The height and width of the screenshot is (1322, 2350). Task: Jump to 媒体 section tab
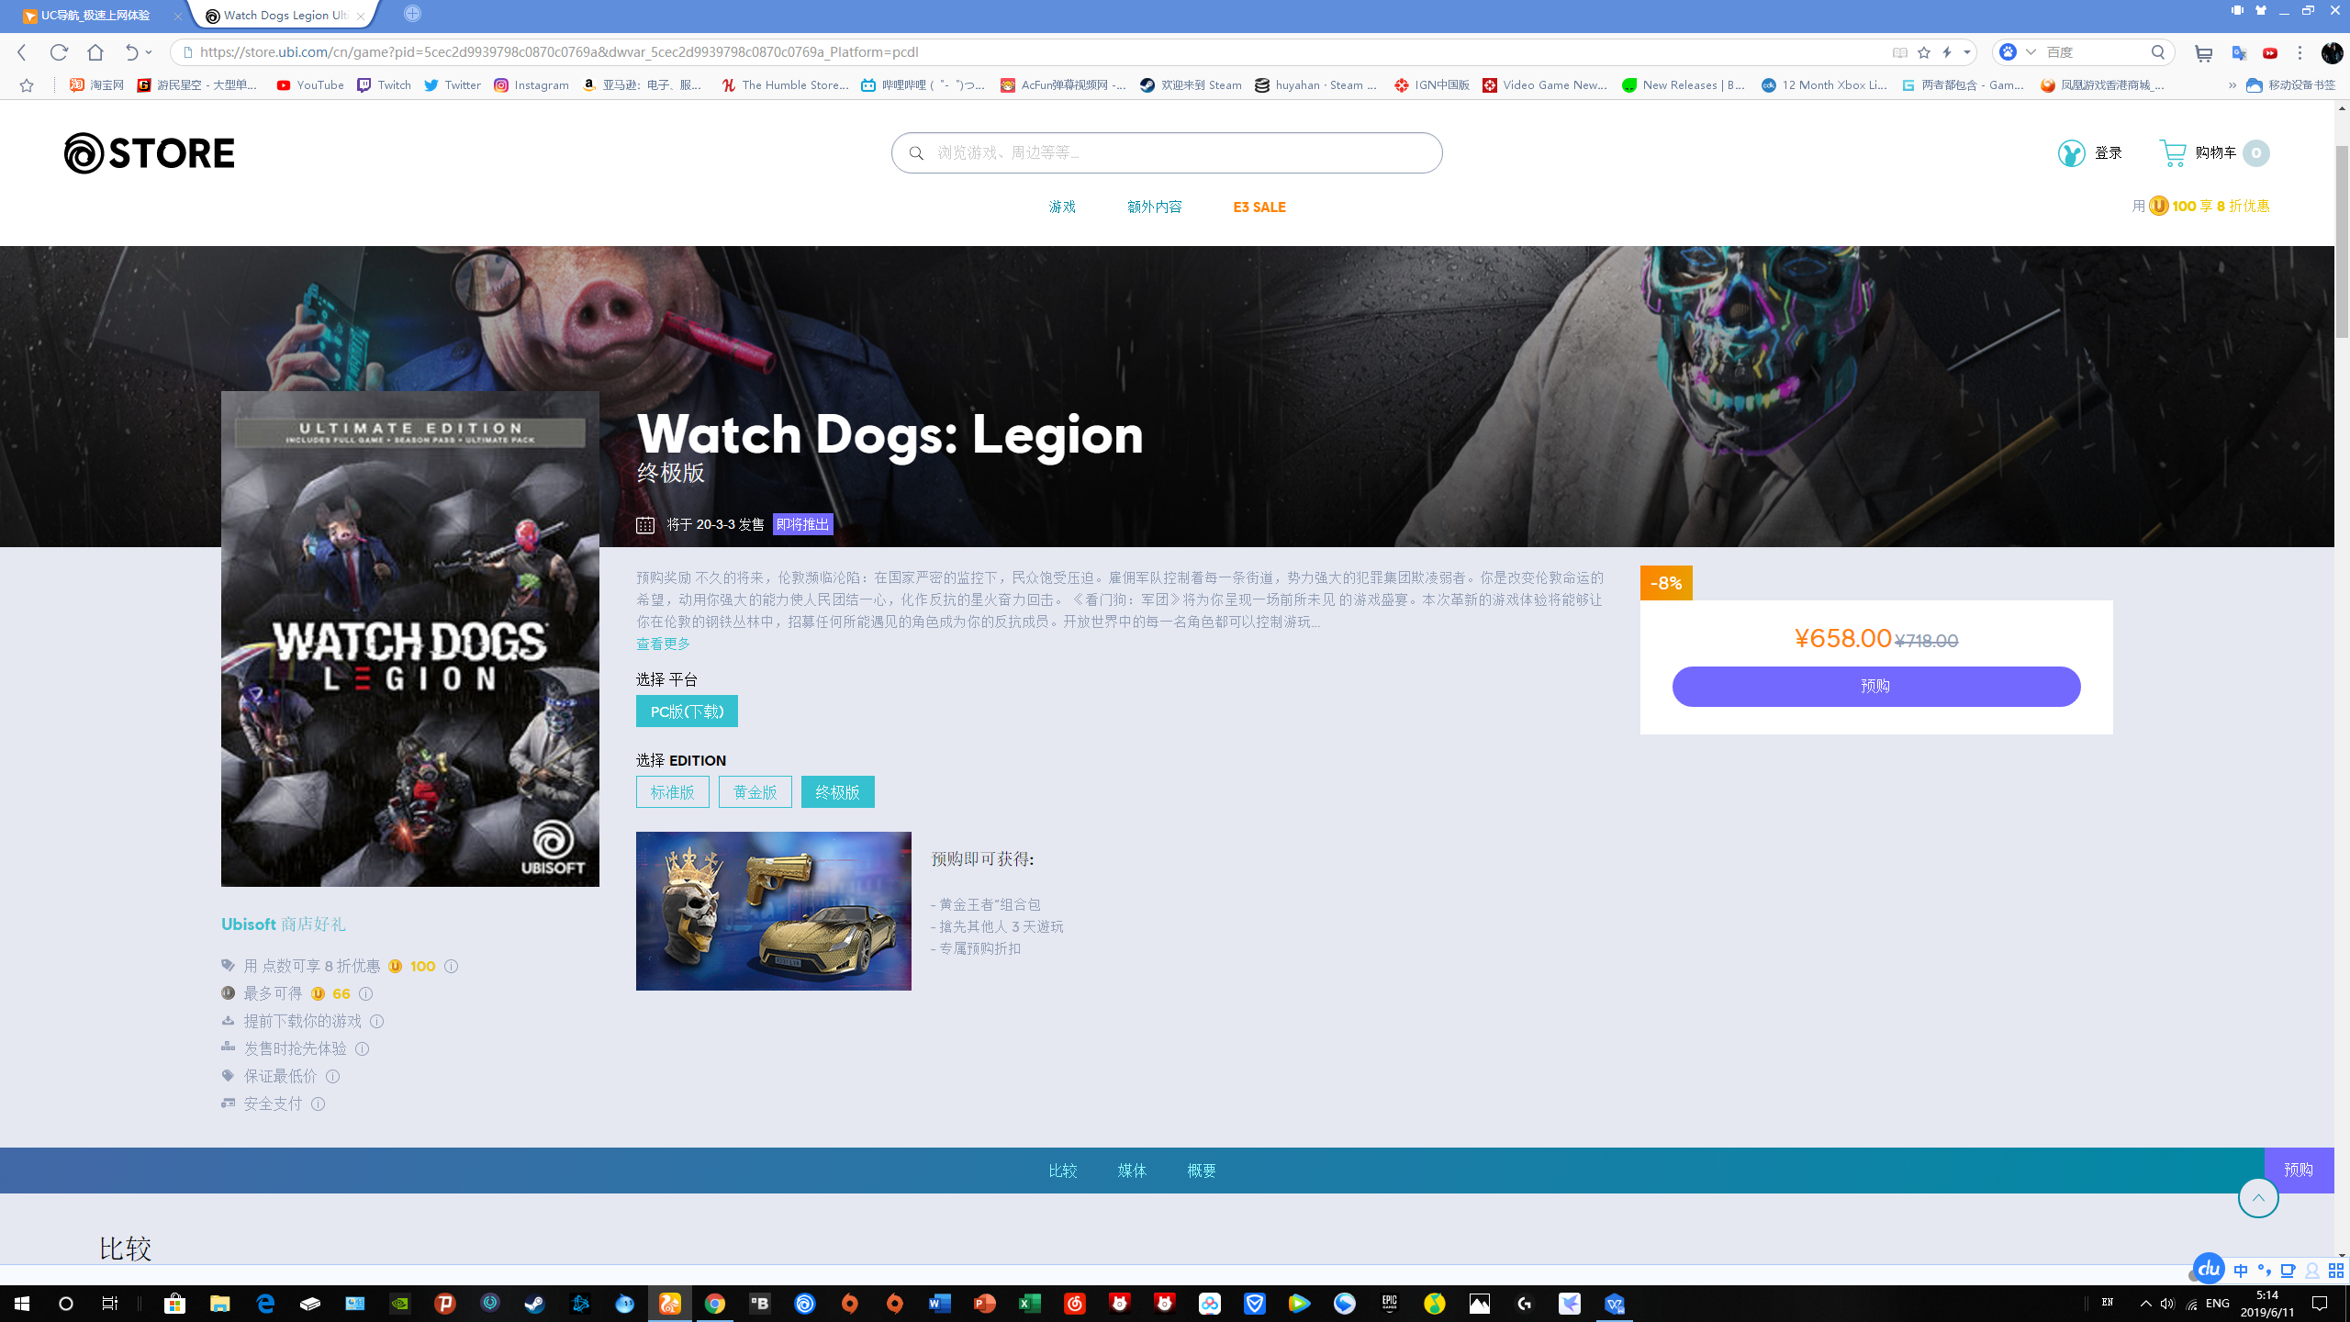1132,1171
